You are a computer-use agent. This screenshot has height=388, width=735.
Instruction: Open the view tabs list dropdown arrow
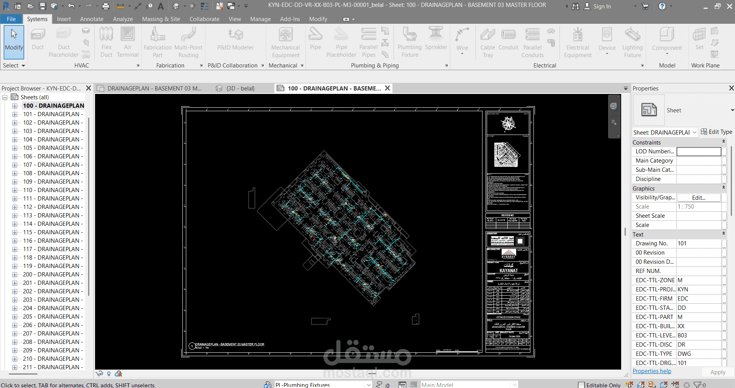[626, 89]
